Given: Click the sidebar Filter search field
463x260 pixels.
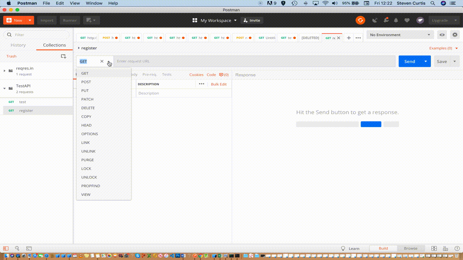Looking at the screenshot, I should (x=36, y=35).
